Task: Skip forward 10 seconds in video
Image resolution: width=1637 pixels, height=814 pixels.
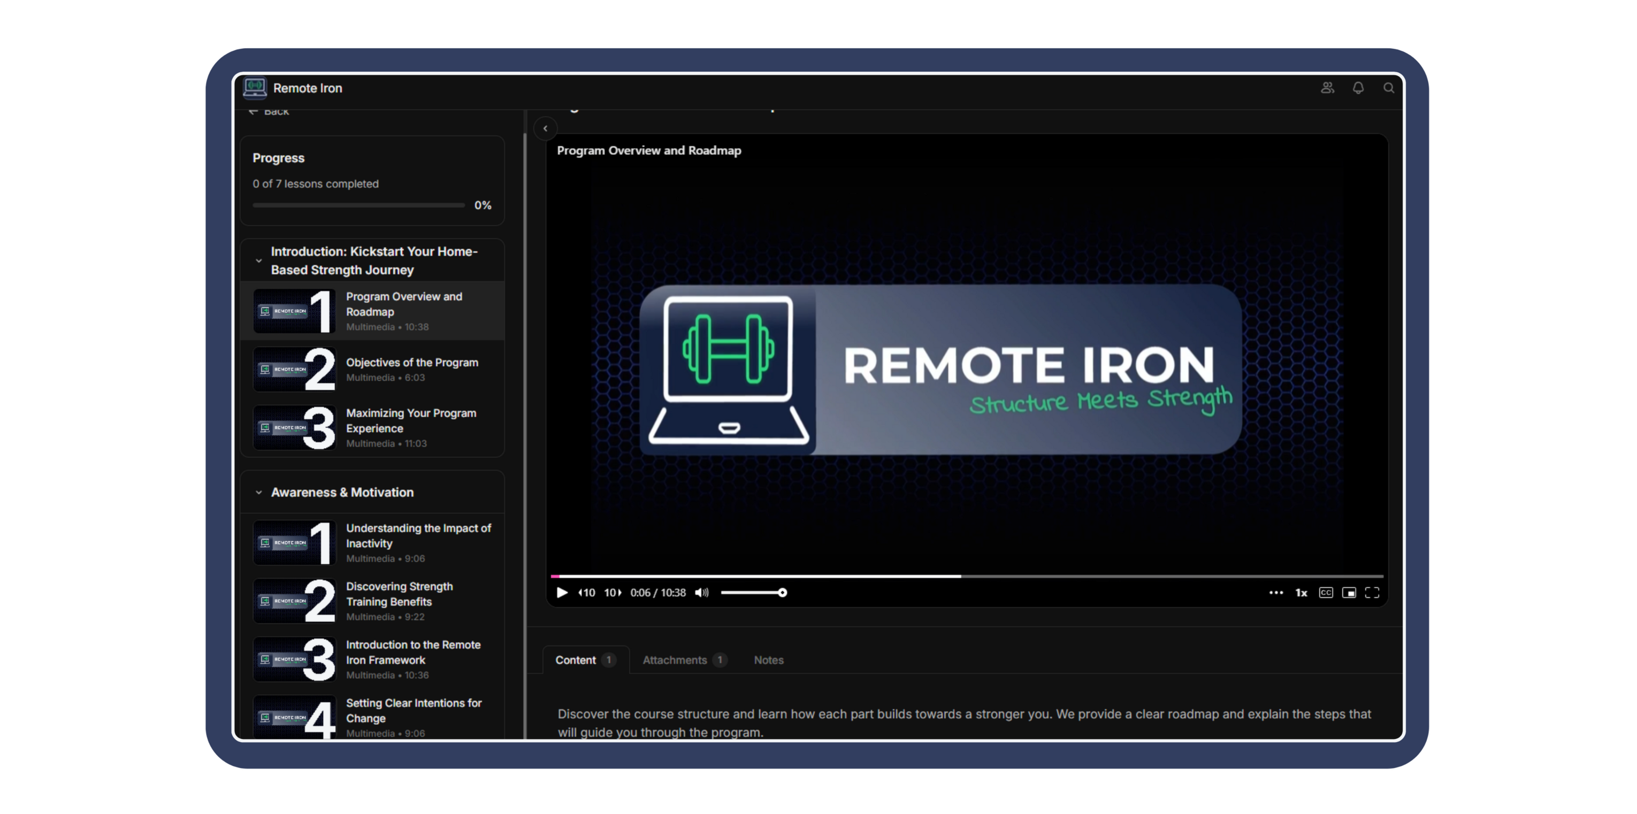Action: click(613, 593)
